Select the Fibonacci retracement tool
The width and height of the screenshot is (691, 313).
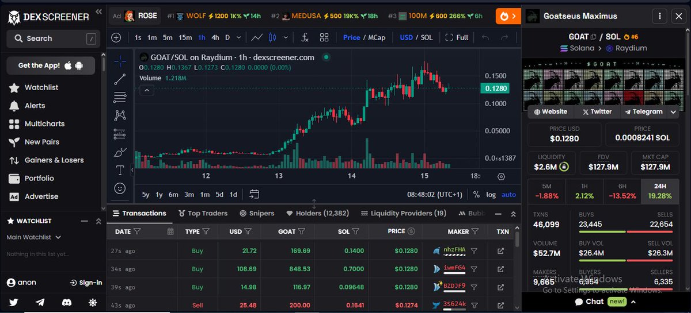pyautogui.click(x=120, y=97)
